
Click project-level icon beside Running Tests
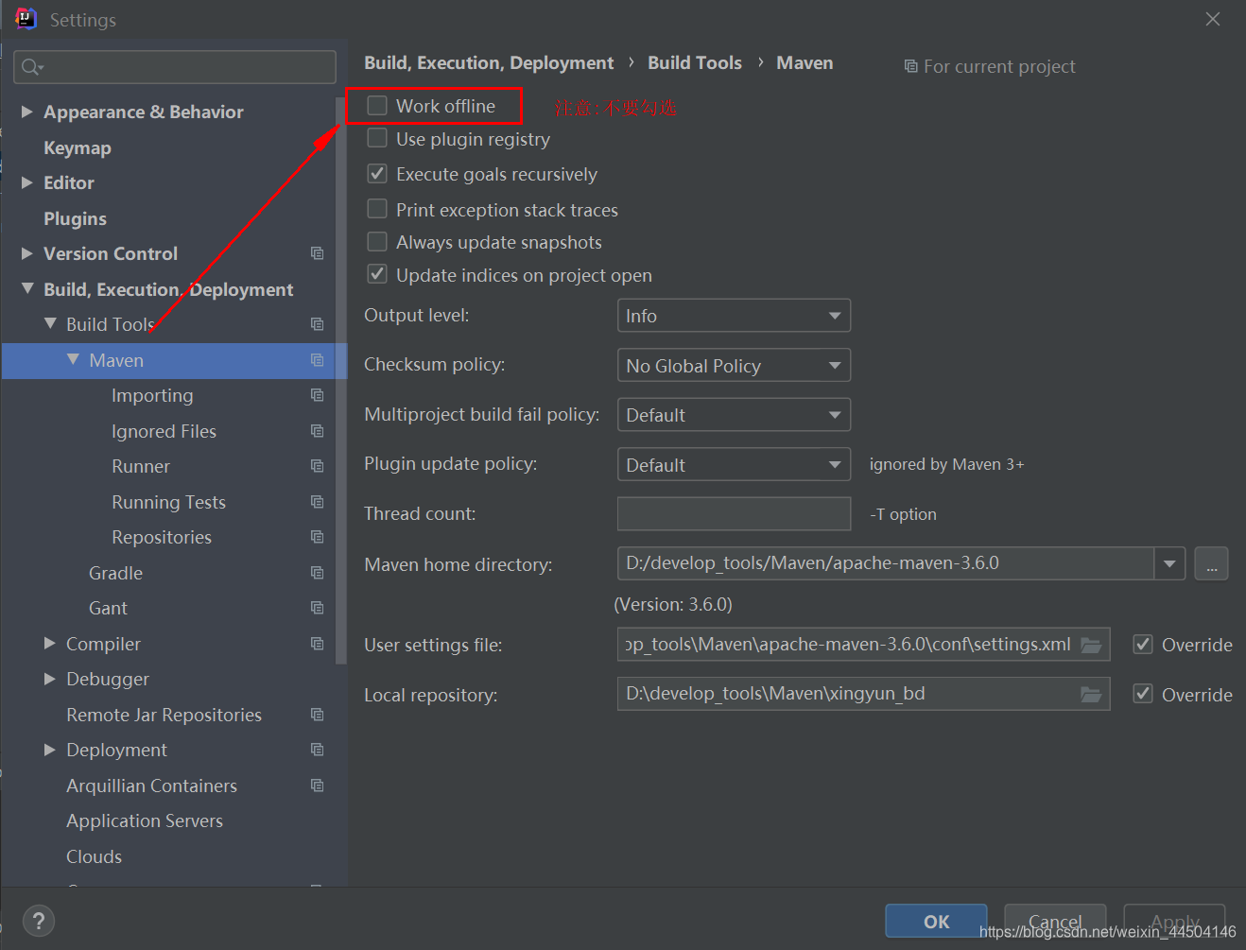[317, 502]
